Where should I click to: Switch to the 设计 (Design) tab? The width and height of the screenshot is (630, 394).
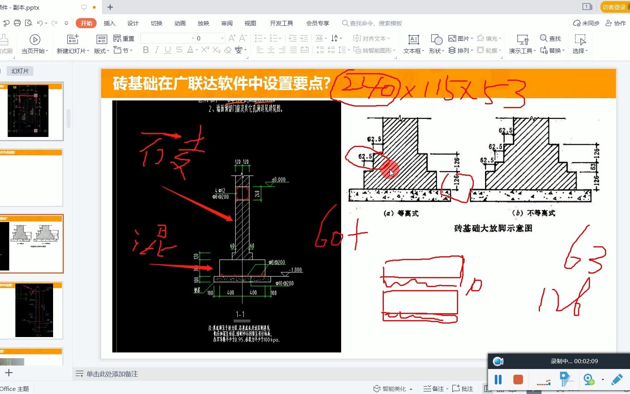[133, 23]
